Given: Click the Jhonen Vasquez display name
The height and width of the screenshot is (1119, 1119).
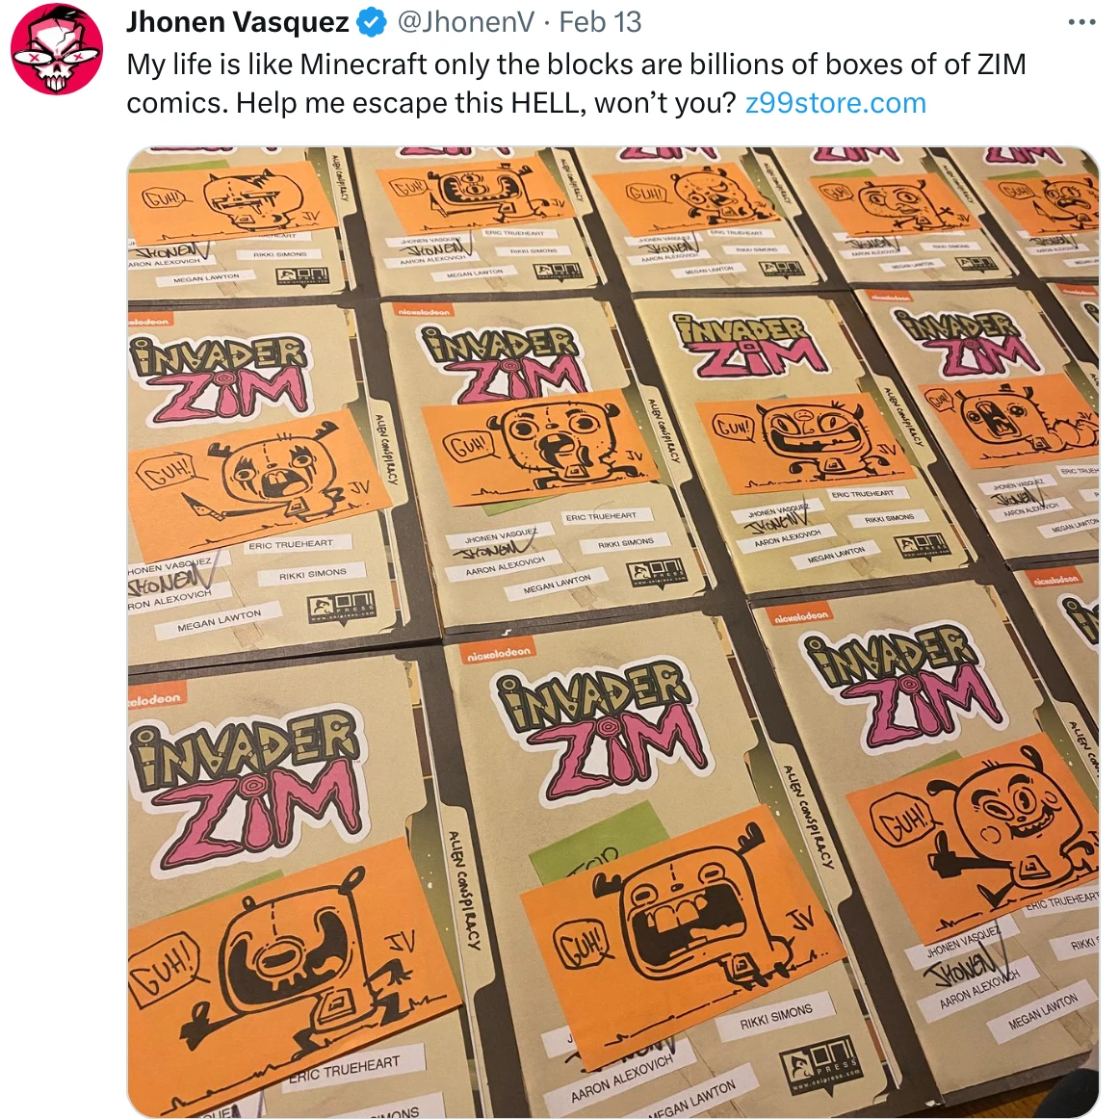Looking at the screenshot, I should click(238, 23).
